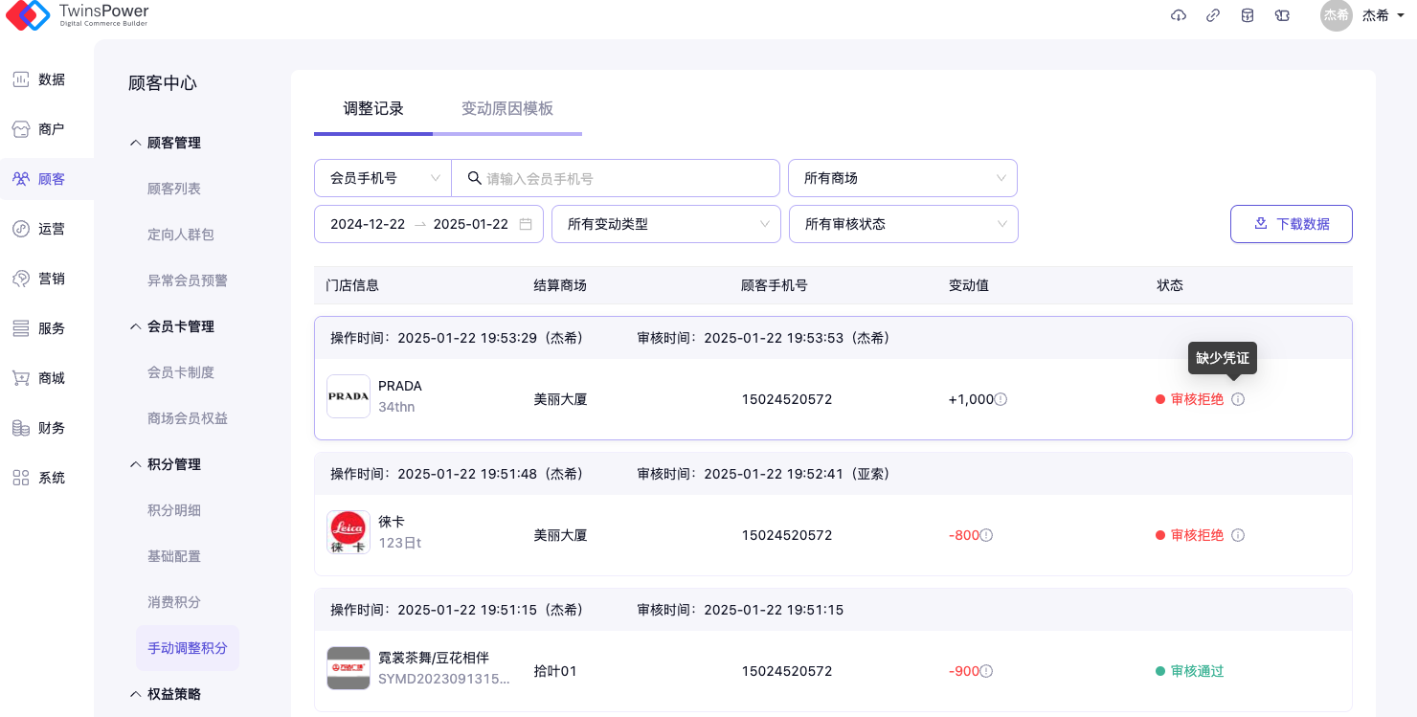
Task: Open the 所有审核状态 dropdown
Action: click(x=903, y=224)
